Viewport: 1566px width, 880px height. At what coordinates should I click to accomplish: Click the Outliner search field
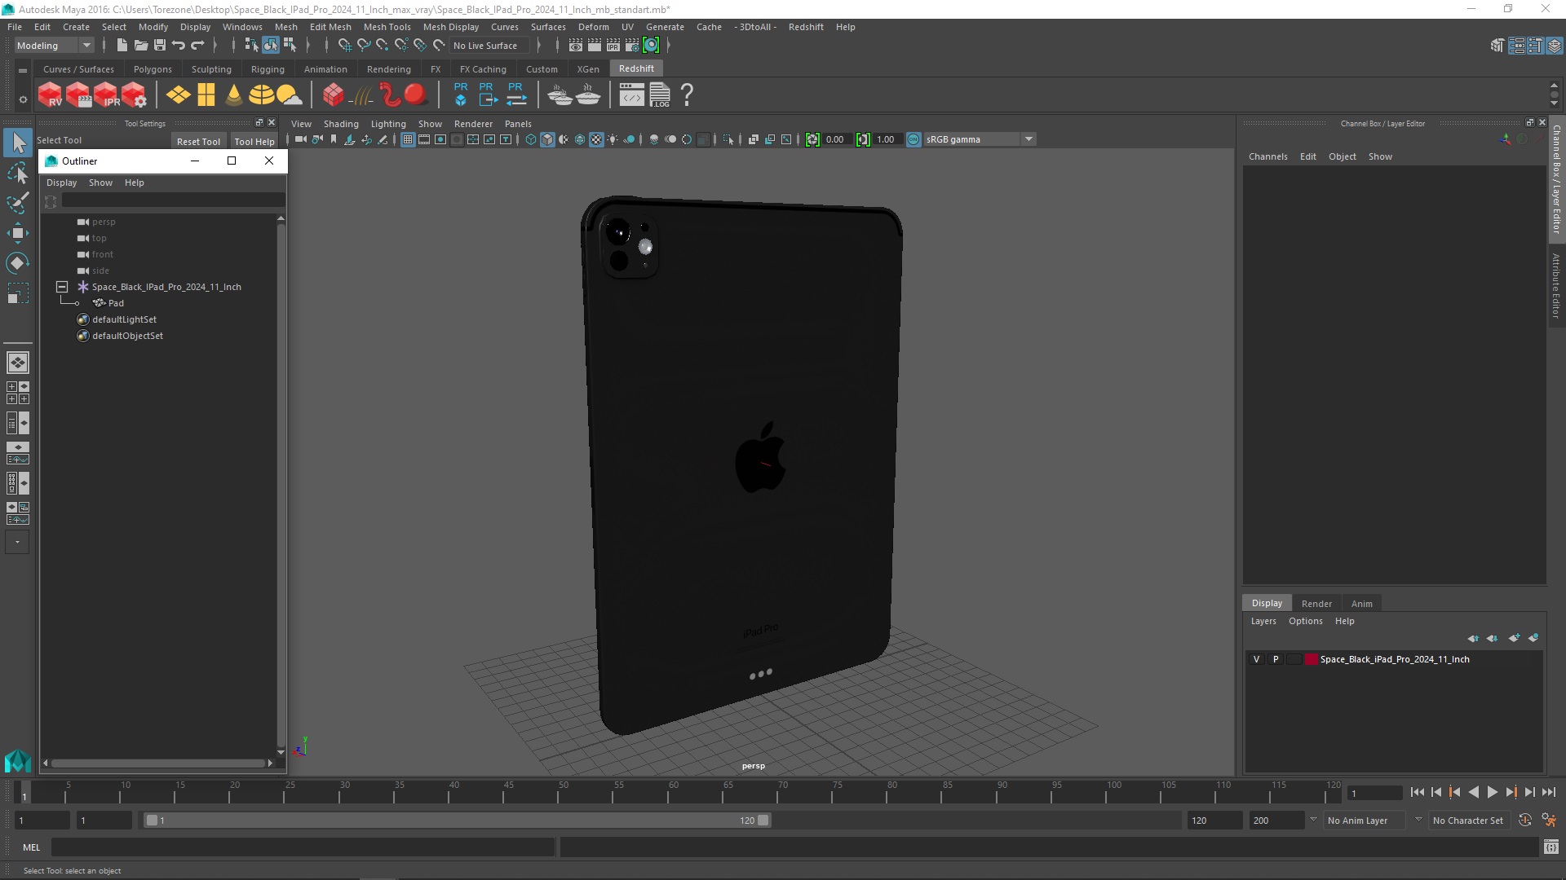tap(174, 200)
